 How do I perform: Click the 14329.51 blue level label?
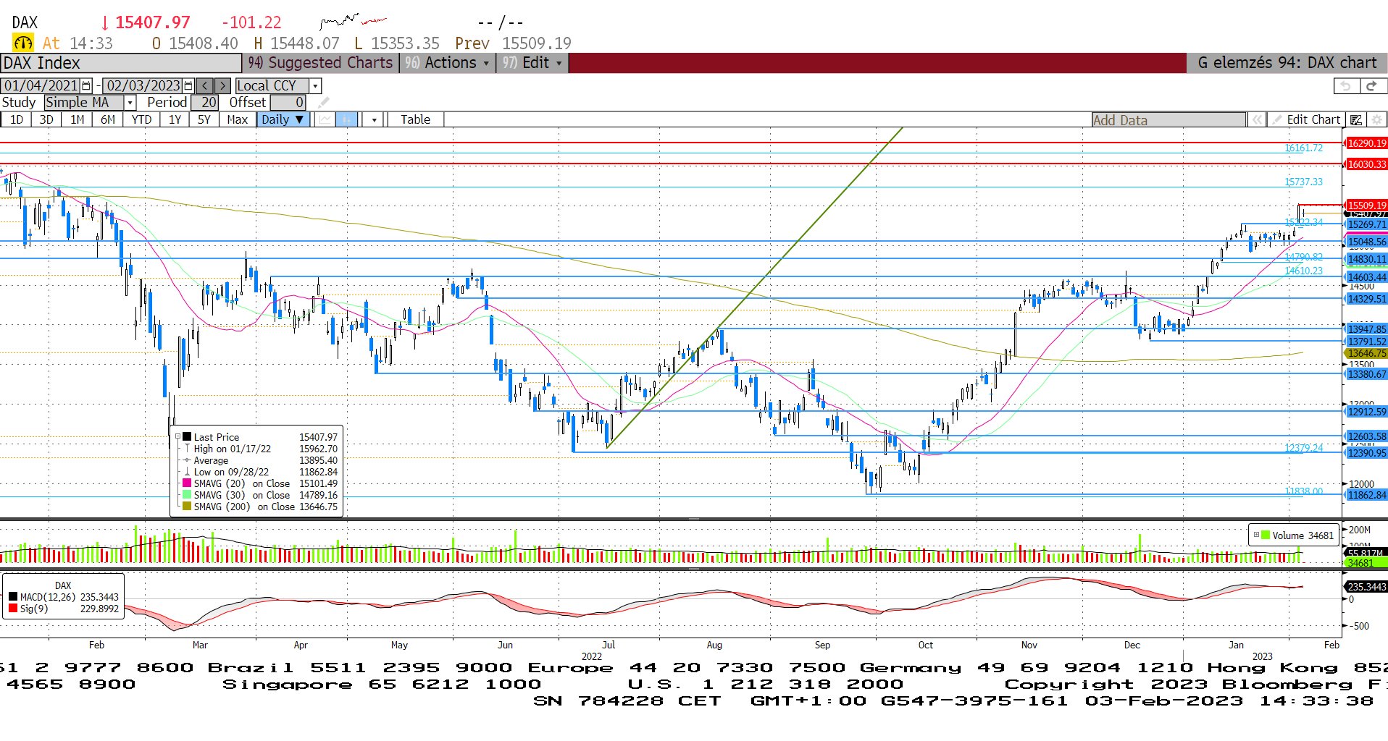click(1366, 299)
